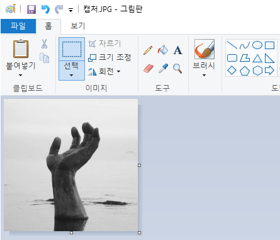
Task: Select the polygon shape
Action: click(245, 58)
